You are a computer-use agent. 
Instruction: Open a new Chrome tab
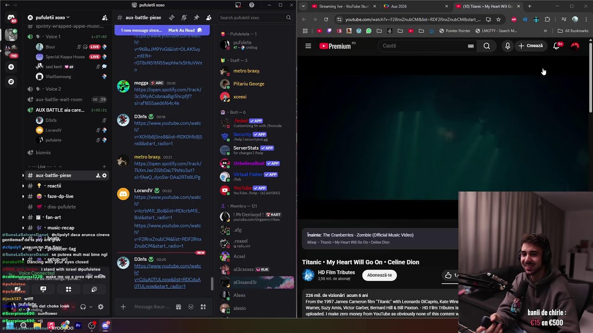[530, 6]
